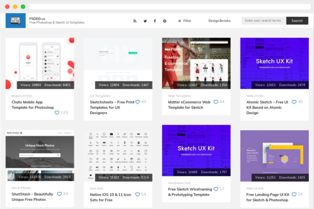Select the Icon Sets category label
314x209 pixels.
[96, 188]
